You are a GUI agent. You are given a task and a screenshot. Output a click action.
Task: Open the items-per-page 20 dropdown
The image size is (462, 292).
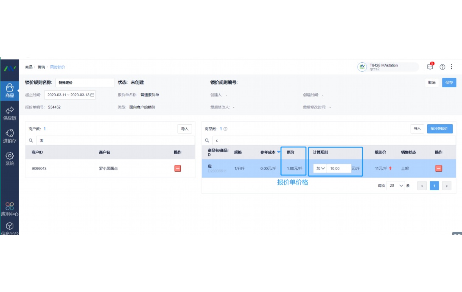click(395, 186)
